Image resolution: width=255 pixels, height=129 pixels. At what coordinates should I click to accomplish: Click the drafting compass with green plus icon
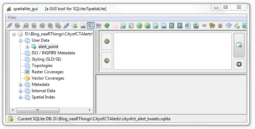(x=237, y=26)
